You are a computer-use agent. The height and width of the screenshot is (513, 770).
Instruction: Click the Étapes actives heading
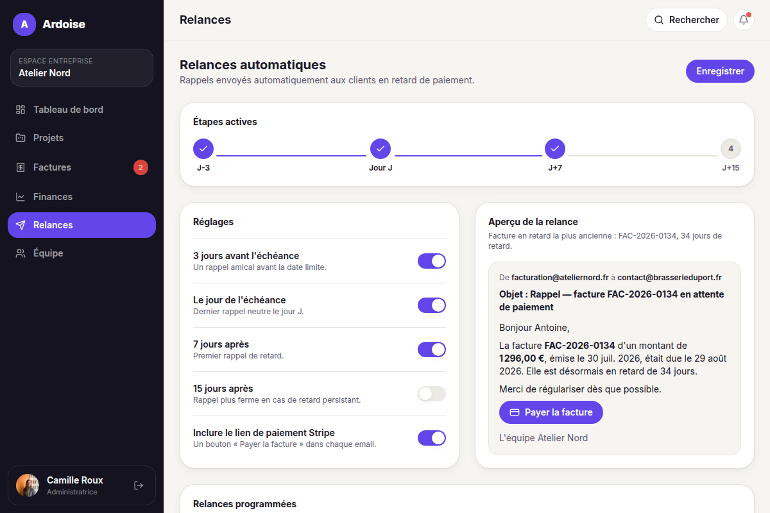point(225,122)
